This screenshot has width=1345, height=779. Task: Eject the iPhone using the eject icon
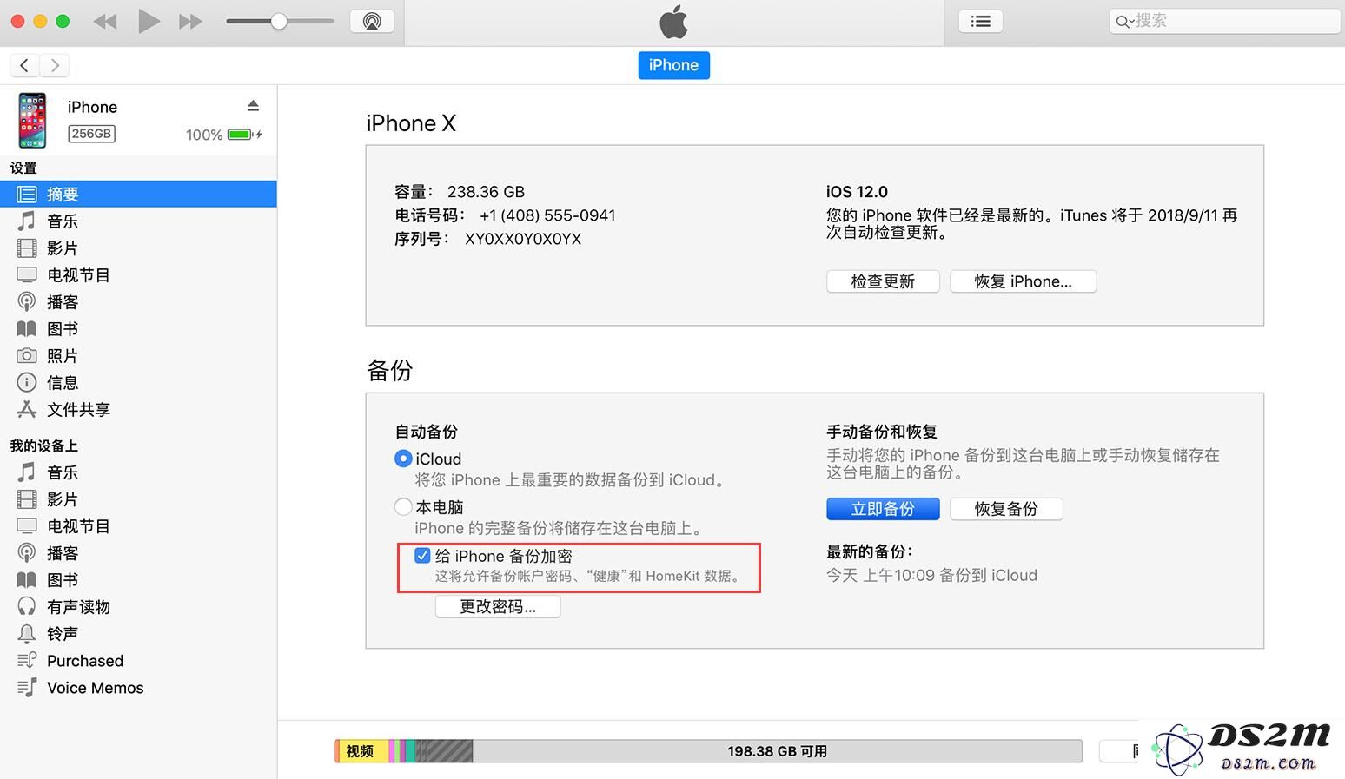pos(253,106)
